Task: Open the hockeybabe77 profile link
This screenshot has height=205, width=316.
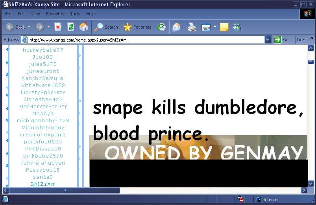Action: (x=43, y=50)
